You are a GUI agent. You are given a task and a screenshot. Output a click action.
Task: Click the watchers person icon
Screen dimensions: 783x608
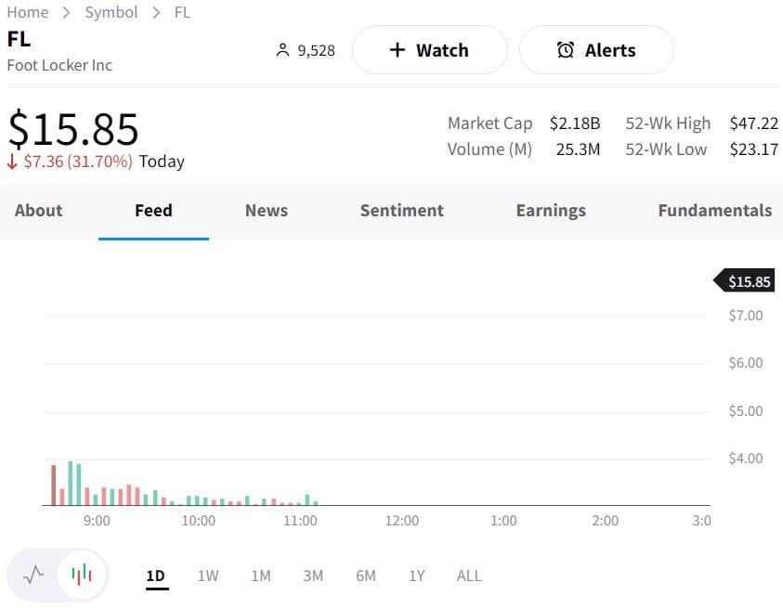click(283, 50)
